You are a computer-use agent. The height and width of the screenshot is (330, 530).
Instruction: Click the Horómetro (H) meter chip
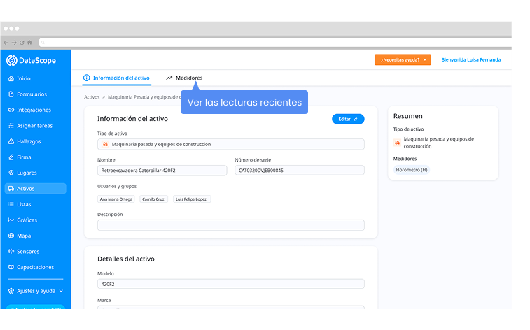point(412,170)
